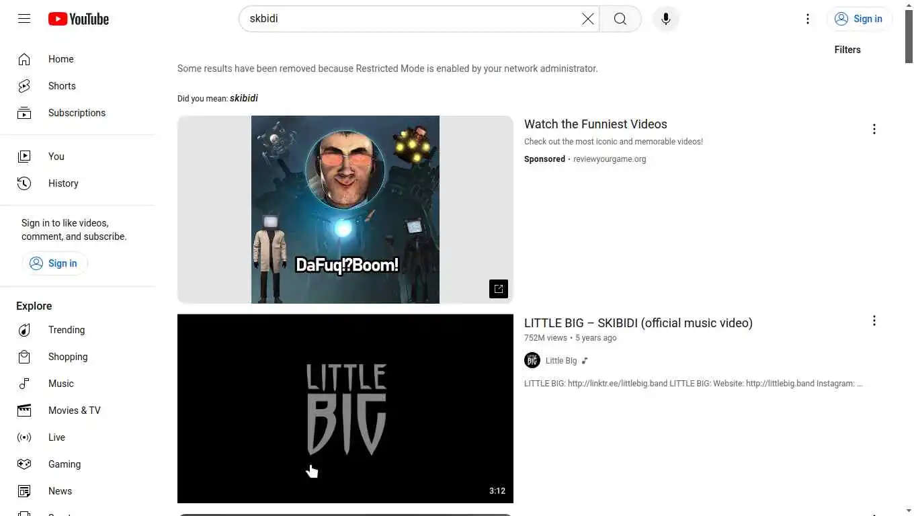Open the DaFuq!?Boom! sponsored thumbnail

tap(345, 210)
